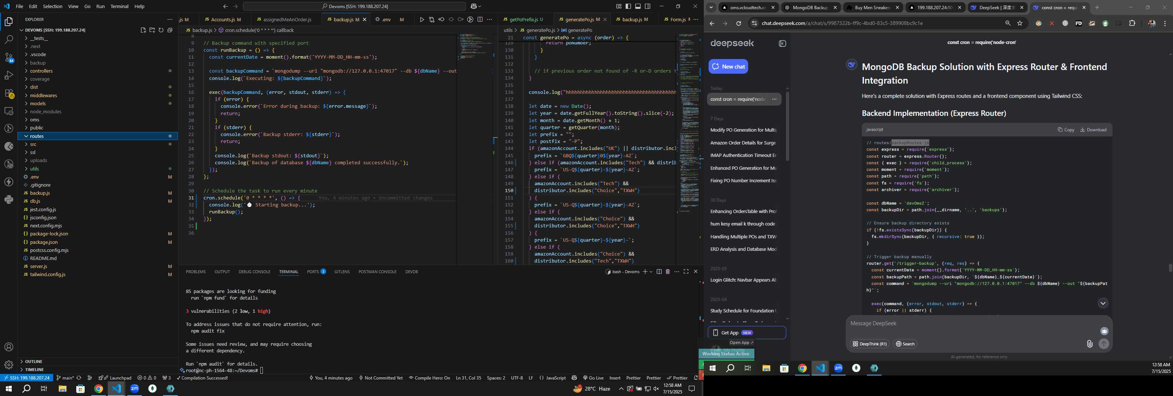The width and height of the screenshot is (1173, 396).
Task: Open the Terminal menu
Action: click(x=119, y=6)
